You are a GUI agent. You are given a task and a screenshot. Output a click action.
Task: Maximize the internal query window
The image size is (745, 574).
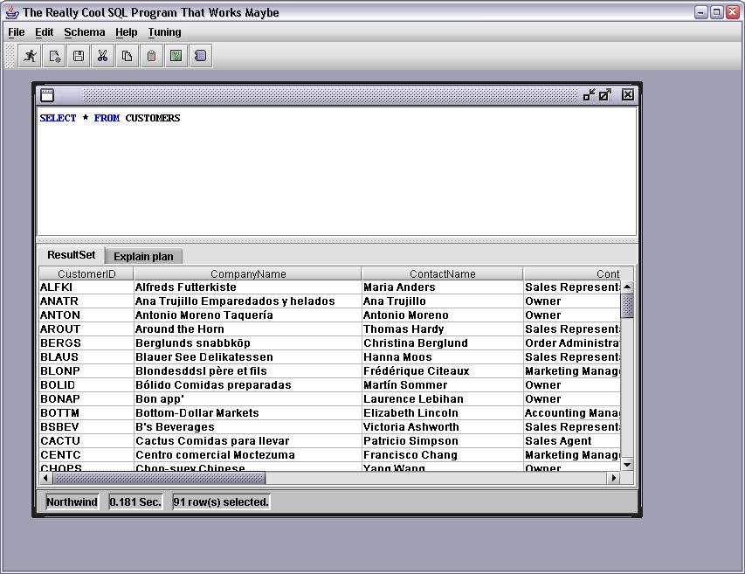pos(604,95)
